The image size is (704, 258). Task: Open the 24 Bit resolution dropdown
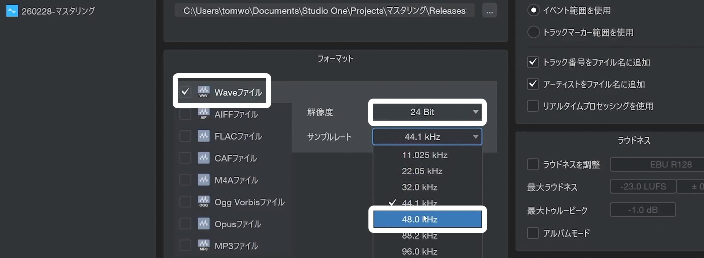pos(427,112)
